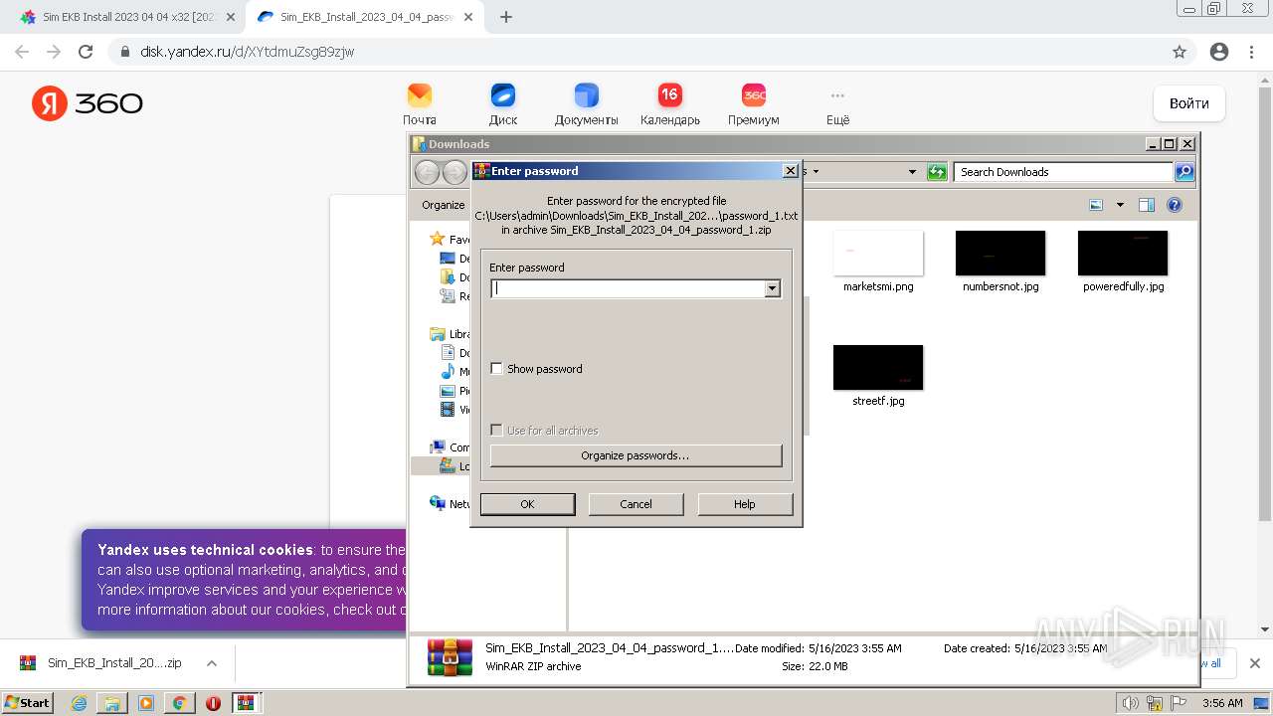Confirm password with OK button

pos(527,504)
